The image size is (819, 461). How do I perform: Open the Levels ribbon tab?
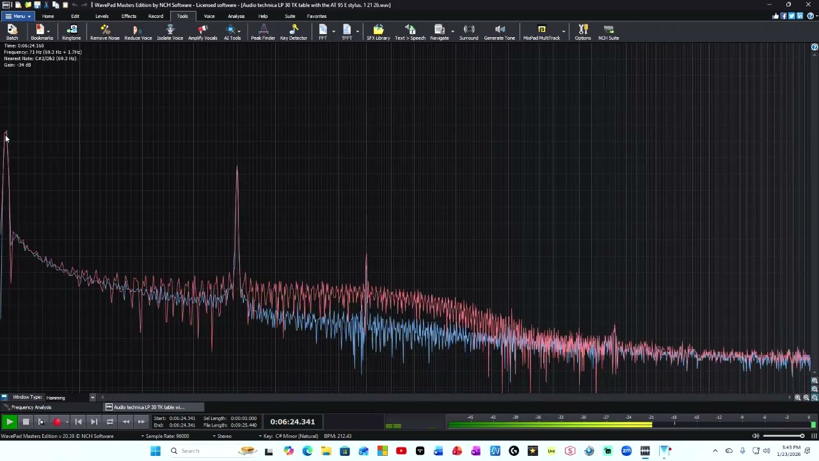tap(102, 16)
